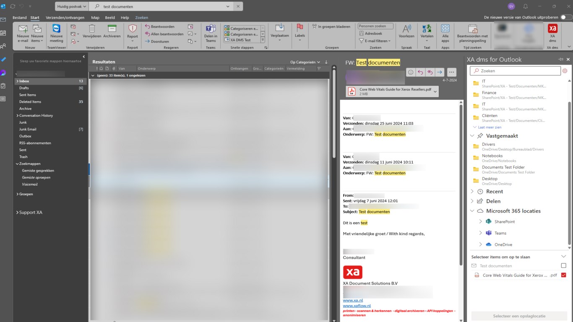The image size is (573, 322).
Task: Open the attachment Core Web Vitals dropdown arrow
Action: (x=435, y=91)
